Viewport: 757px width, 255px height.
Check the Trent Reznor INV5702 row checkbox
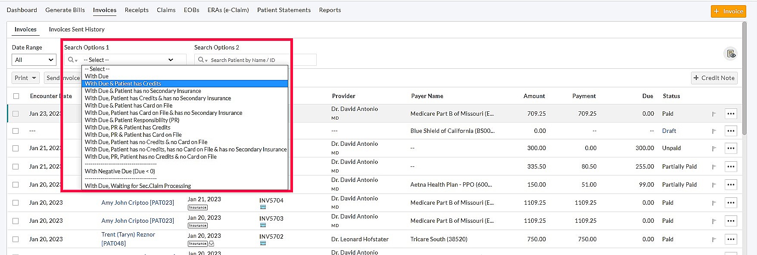tap(16, 240)
